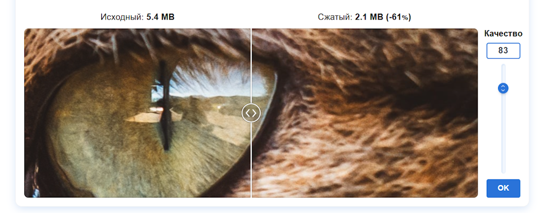Click the -61% savings percentage

point(398,17)
